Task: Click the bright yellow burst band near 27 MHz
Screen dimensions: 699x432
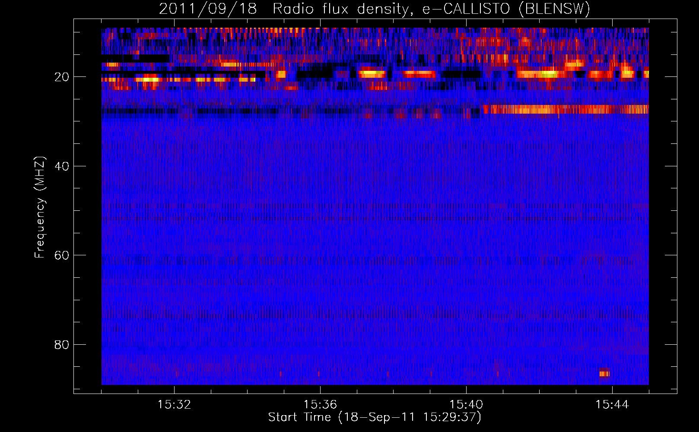Action: pos(566,109)
